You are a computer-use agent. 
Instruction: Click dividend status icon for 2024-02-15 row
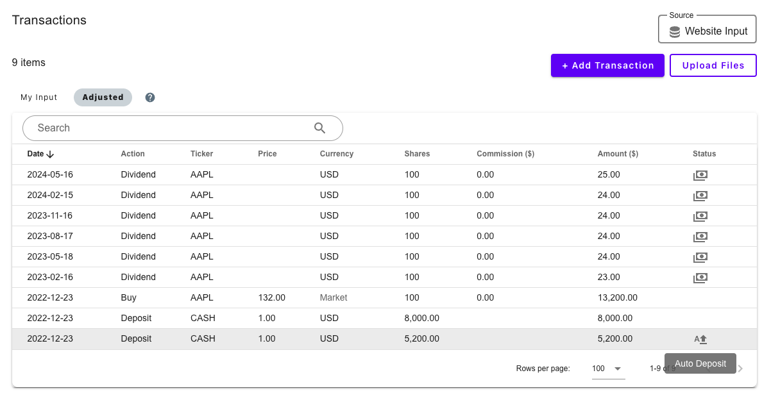click(700, 195)
